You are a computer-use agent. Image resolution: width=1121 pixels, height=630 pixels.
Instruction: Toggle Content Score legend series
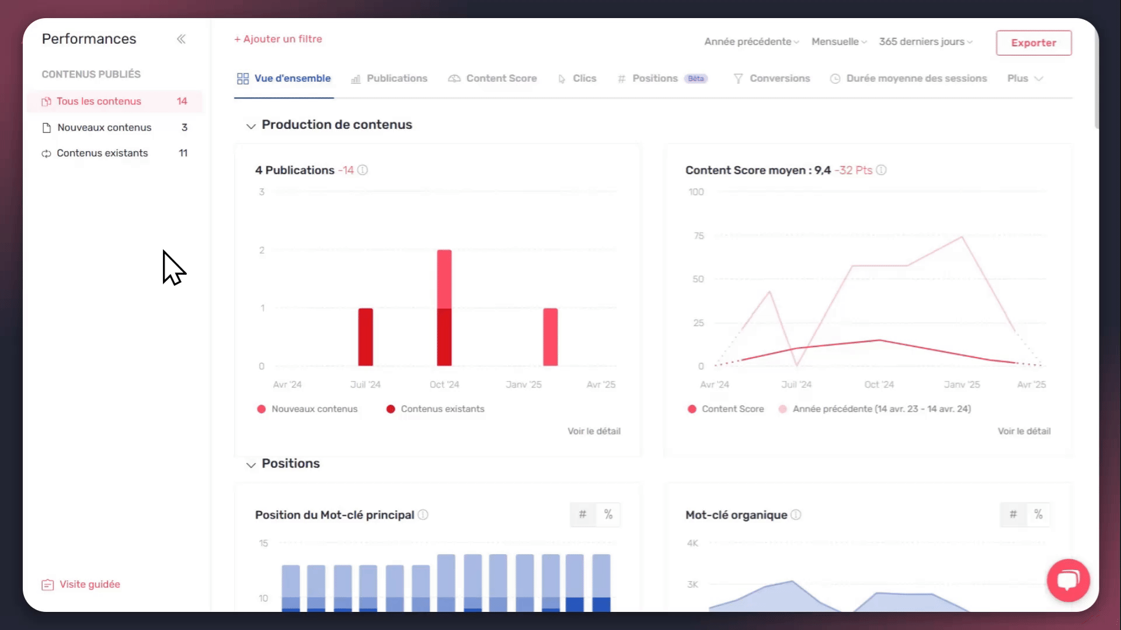[x=726, y=409]
